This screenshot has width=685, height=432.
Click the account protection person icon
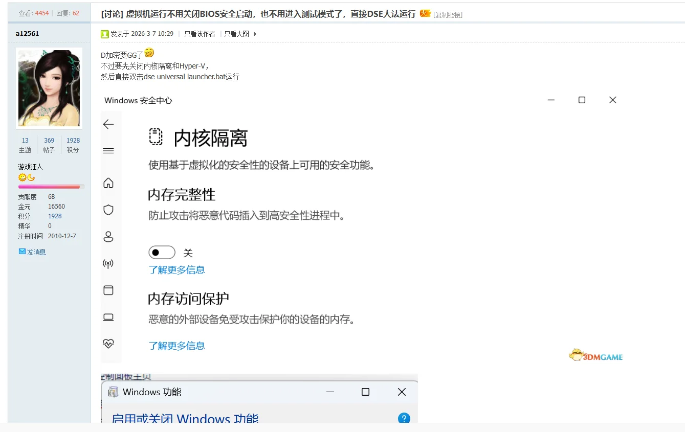click(108, 237)
